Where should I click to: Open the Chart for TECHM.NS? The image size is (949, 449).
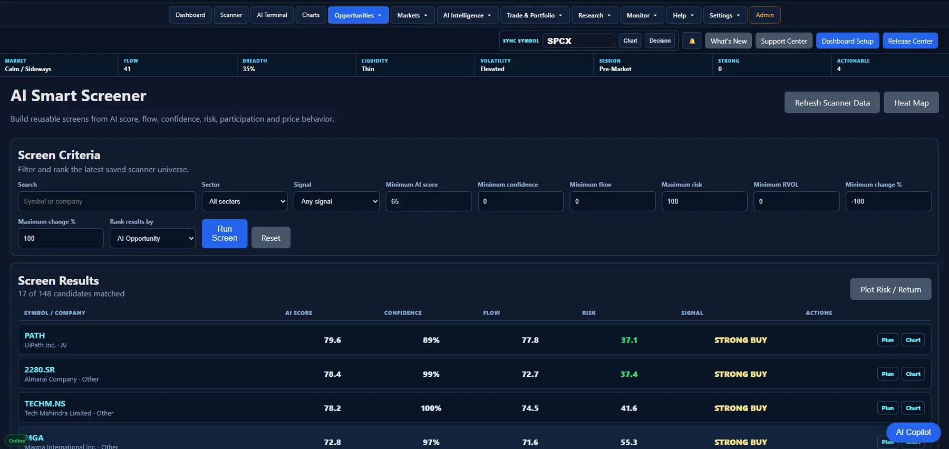click(913, 408)
